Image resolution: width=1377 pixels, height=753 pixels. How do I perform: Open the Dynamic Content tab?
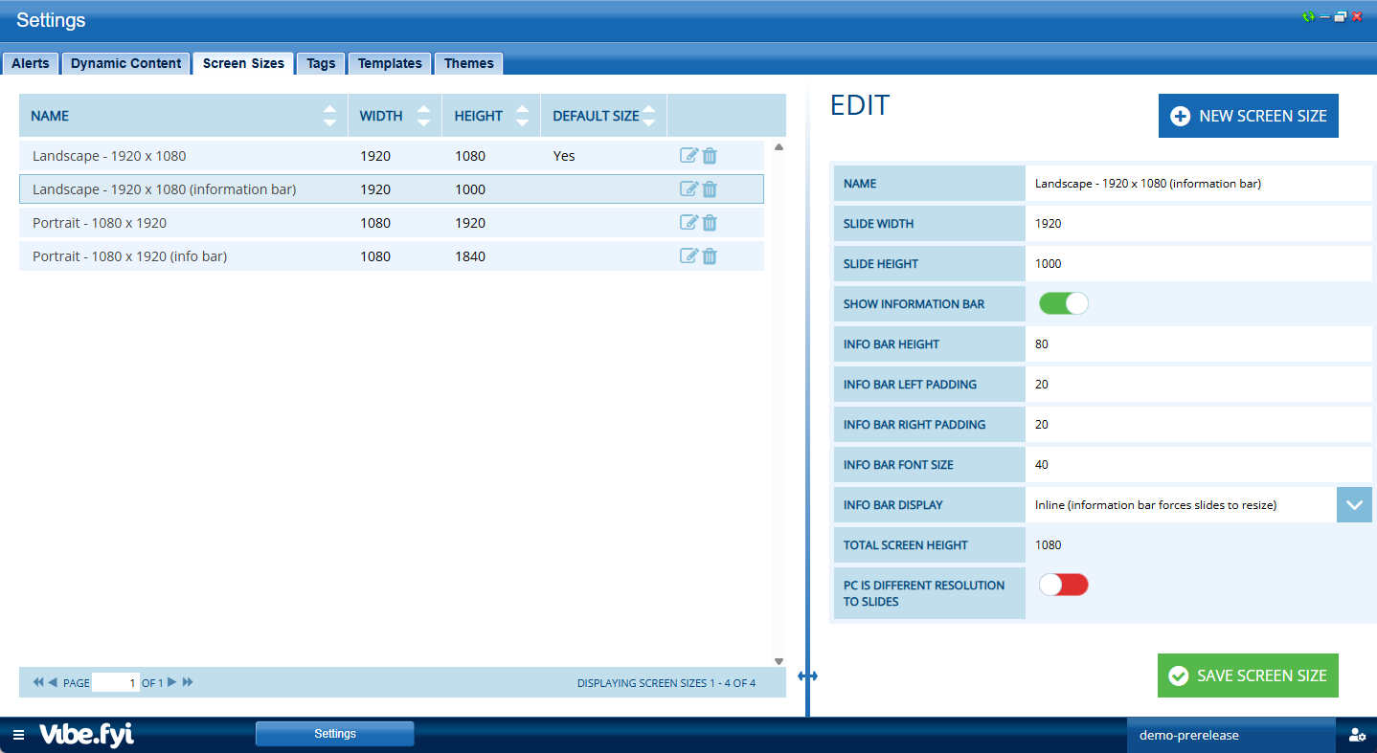[125, 63]
